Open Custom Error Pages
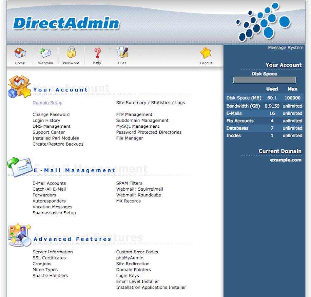The height and width of the screenshot is (297, 311). (137, 252)
